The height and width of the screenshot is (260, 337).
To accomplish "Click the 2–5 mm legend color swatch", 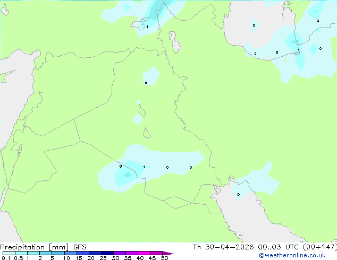I will (x=46, y=253).
